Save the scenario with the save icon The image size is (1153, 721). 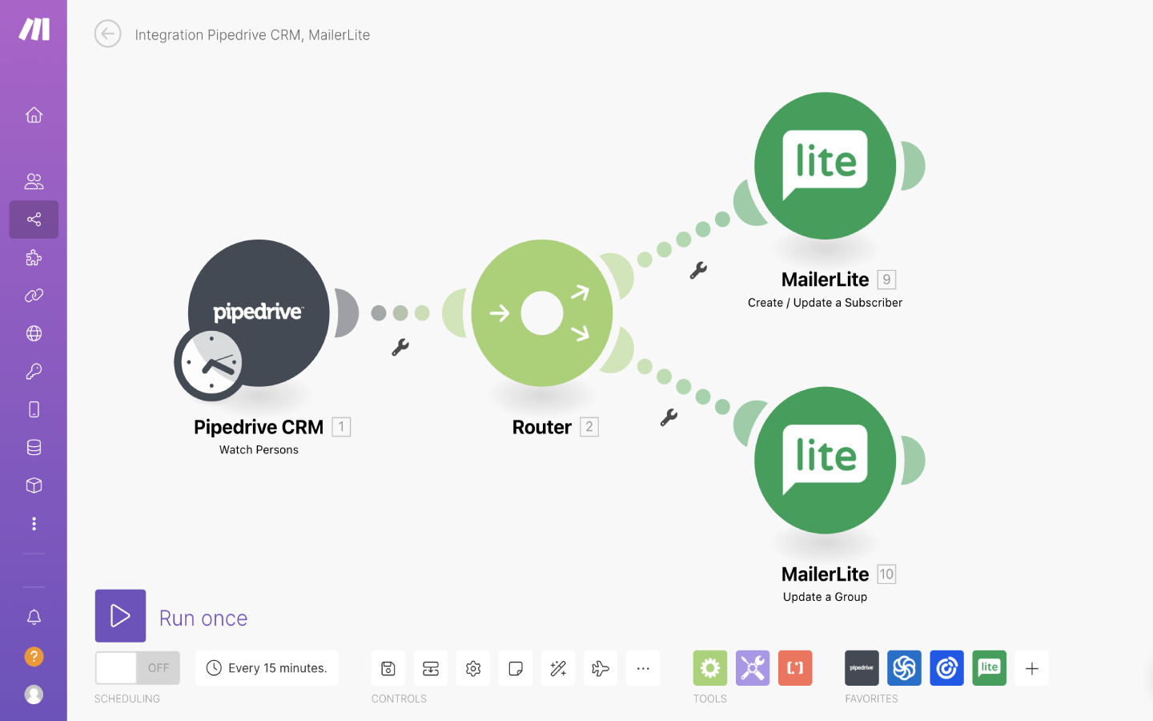388,667
